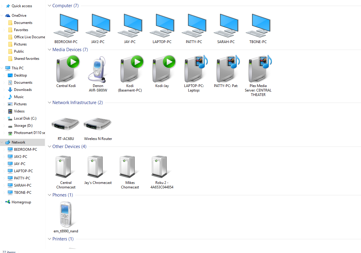Image resolution: width=361 pixels, height=253 pixels.
Task: Collapse the Phones (1) group
Action: pos(49,195)
